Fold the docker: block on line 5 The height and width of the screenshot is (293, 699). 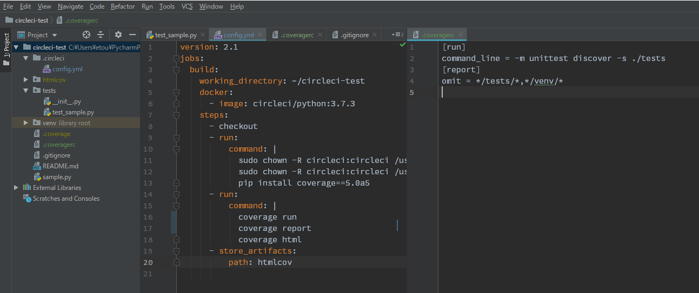tap(176, 92)
